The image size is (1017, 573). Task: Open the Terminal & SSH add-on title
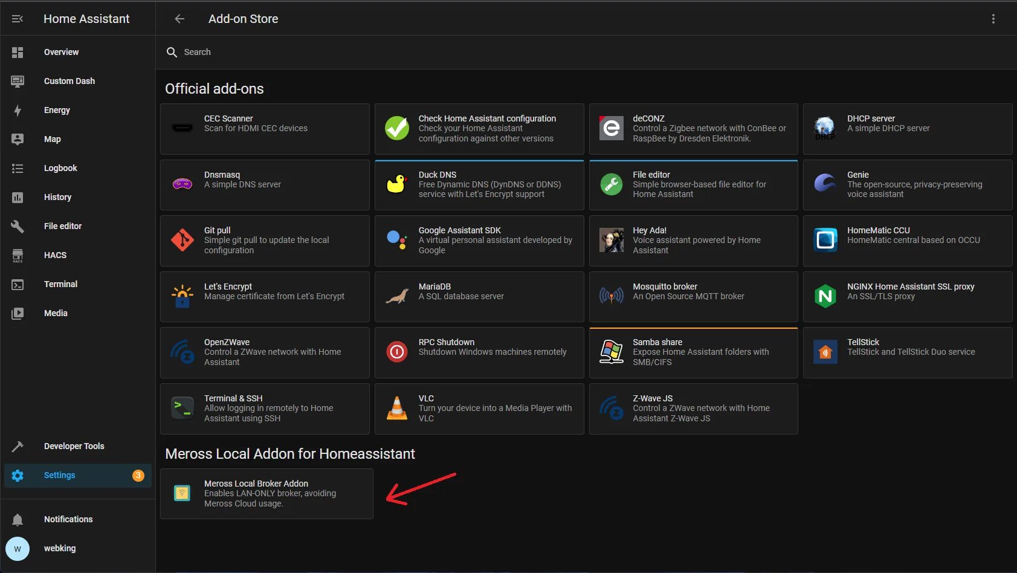tap(233, 398)
